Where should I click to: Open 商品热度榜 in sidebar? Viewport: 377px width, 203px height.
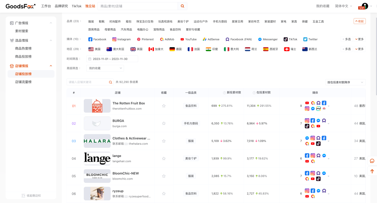[x=23, y=48]
